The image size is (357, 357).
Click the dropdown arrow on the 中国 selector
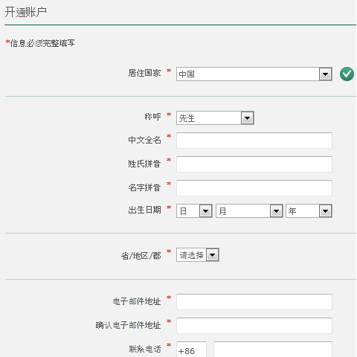pyautogui.click(x=325, y=74)
